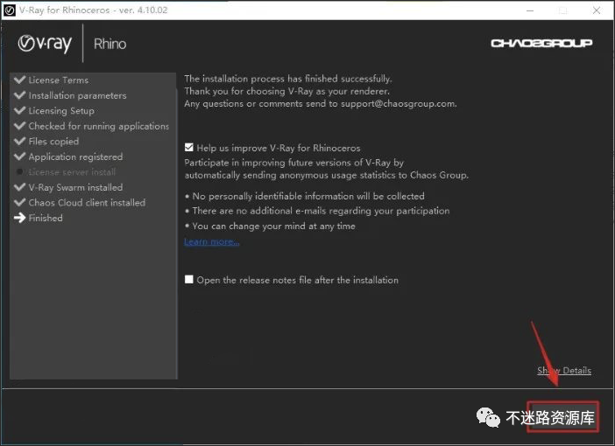Select Checked for running applications step
Screen dimensions: 615x446
[x=98, y=126]
